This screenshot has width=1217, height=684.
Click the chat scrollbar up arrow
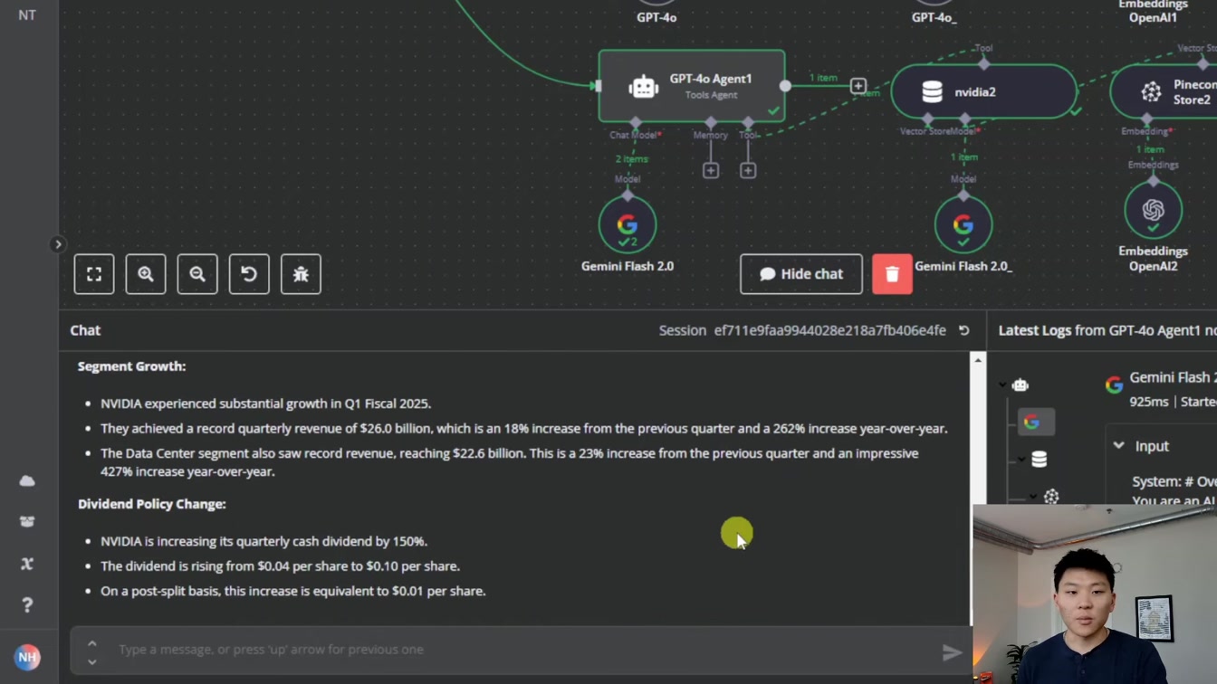978,360
